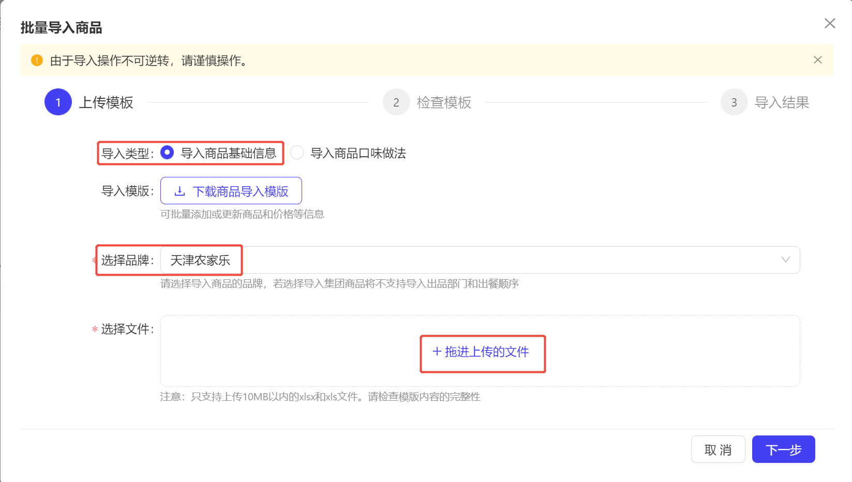Click 取消 button
Image resolution: width=852 pixels, height=482 pixels.
tap(718, 449)
